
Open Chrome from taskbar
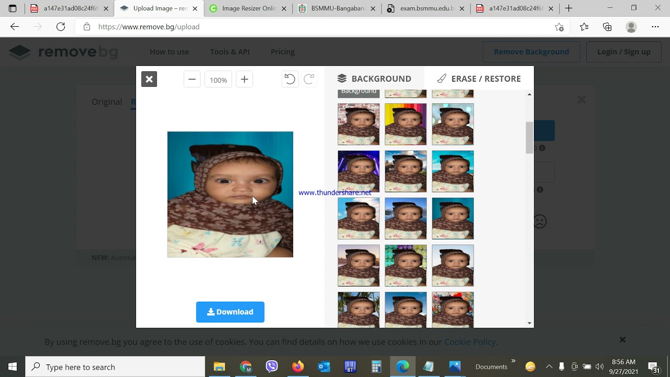point(245,367)
